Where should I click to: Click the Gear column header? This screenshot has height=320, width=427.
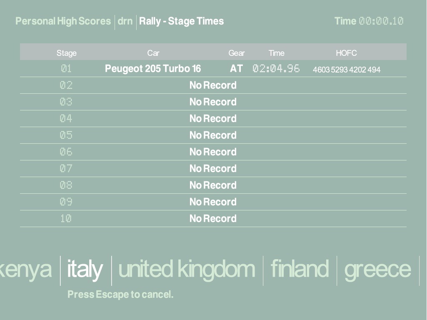point(237,53)
